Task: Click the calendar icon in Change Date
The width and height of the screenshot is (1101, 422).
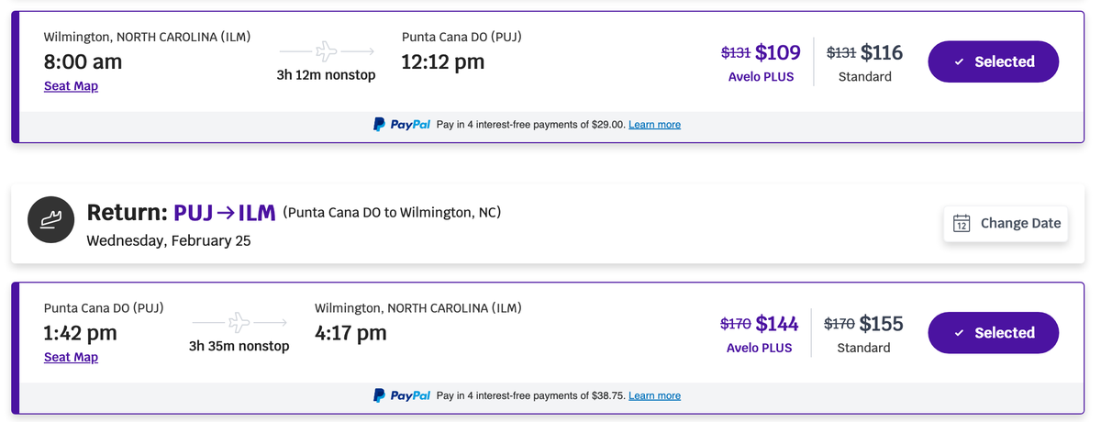Action: coord(962,223)
